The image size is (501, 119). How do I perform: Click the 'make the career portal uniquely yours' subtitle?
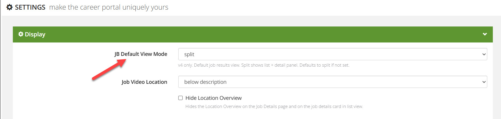tap(109, 7)
